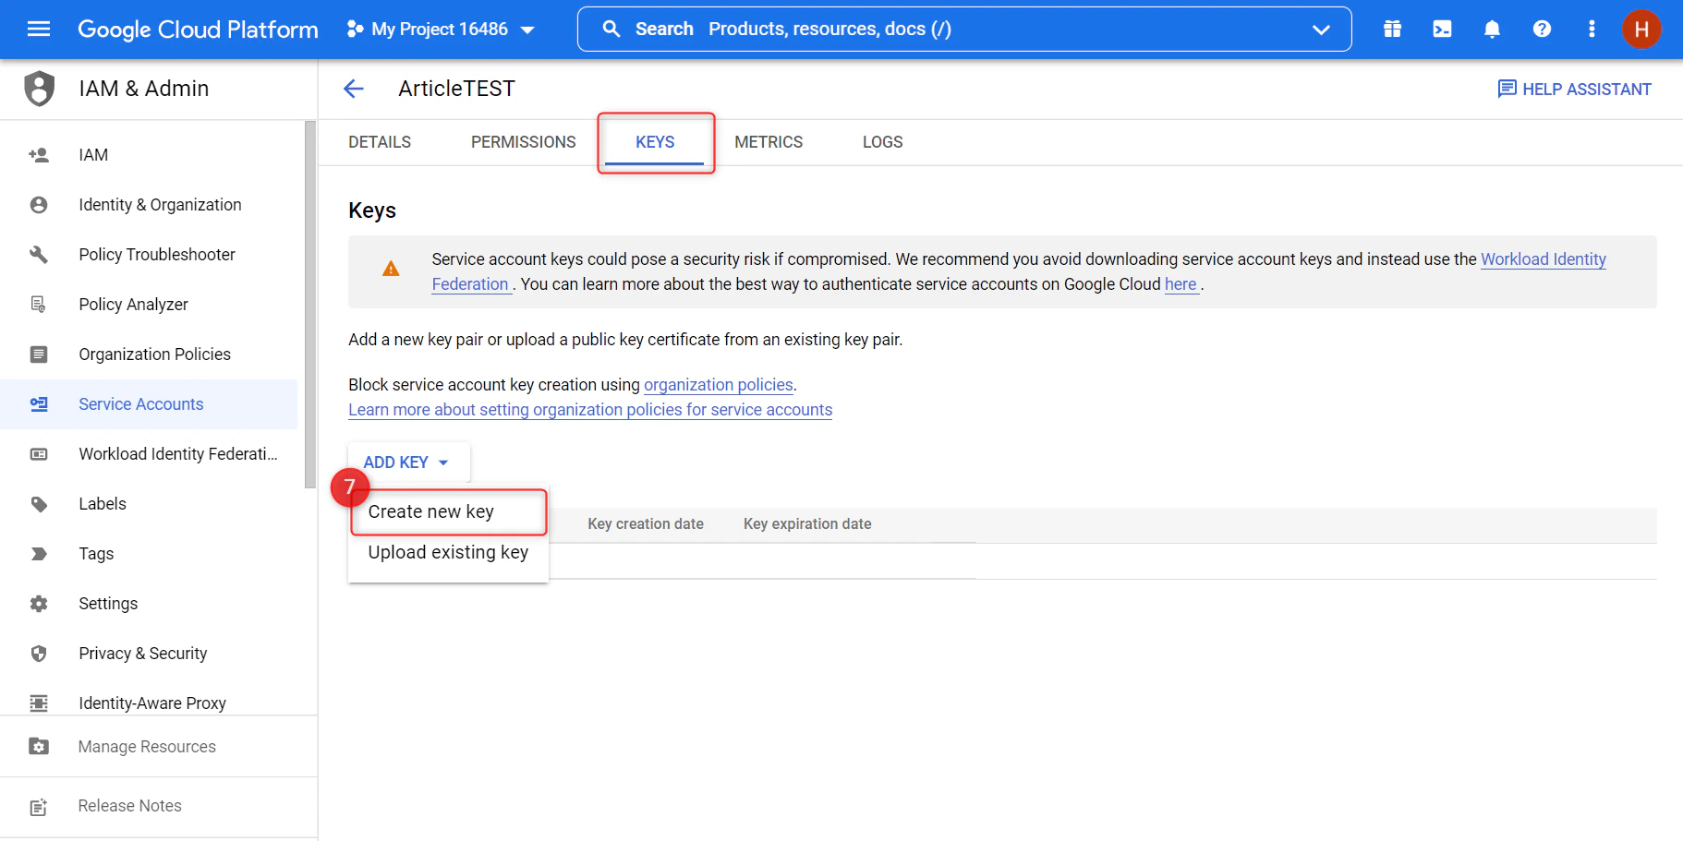
Task: Open the HELP ASSISTANT panel
Action: 1574,89
